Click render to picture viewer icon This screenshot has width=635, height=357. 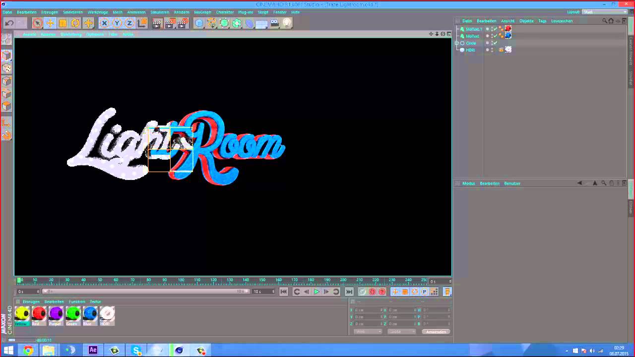[x=170, y=23]
